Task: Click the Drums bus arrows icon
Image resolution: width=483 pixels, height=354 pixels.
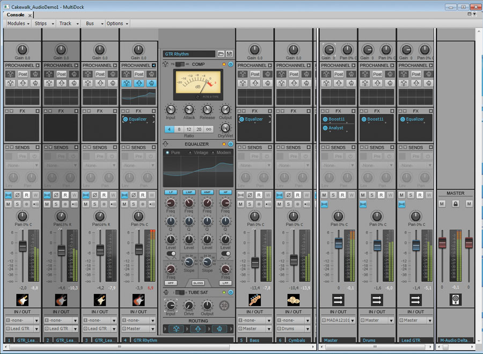Action: click(x=377, y=300)
